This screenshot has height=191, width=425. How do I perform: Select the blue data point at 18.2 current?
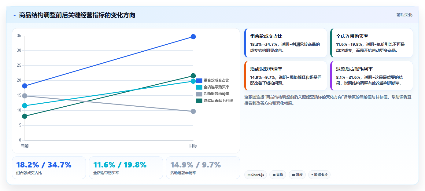pyautogui.click(x=25, y=86)
